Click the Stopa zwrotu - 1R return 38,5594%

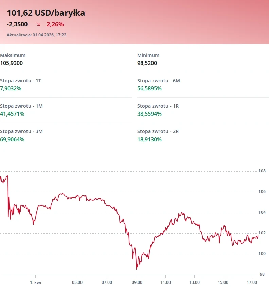(149, 114)
